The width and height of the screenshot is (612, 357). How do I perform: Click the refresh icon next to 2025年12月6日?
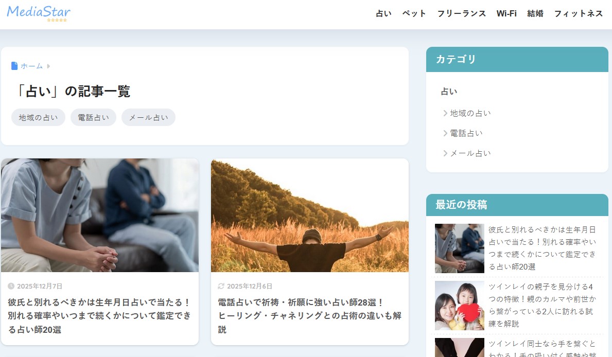click(x=221, y=286)
